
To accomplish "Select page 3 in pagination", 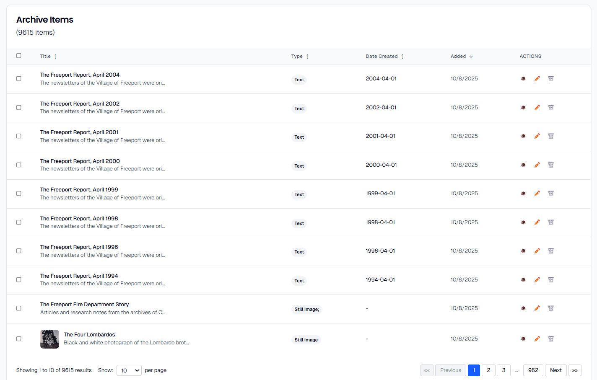I will [x=503, y=370].
